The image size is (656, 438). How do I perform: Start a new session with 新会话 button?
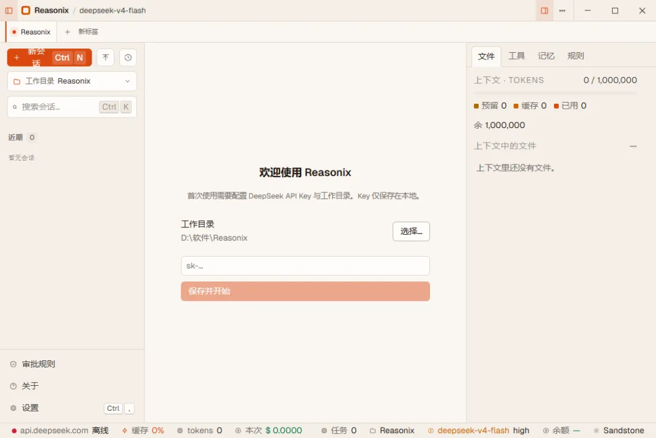[49, 57]
